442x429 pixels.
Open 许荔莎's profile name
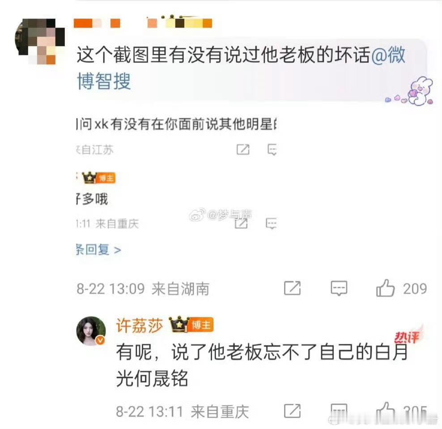coord(140,326)
